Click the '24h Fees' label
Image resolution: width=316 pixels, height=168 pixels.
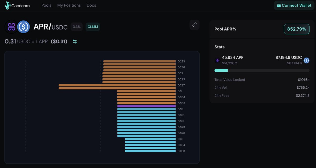[x=222, y=95]
